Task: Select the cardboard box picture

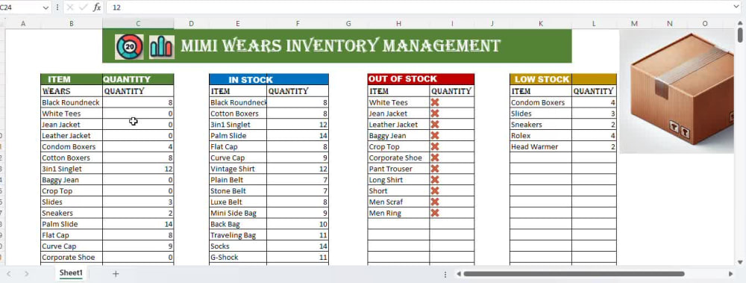Action: coord(677,92)
